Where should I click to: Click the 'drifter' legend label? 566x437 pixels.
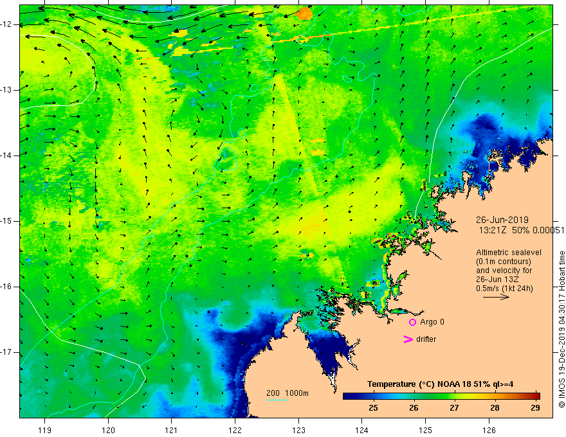[426, 339]
